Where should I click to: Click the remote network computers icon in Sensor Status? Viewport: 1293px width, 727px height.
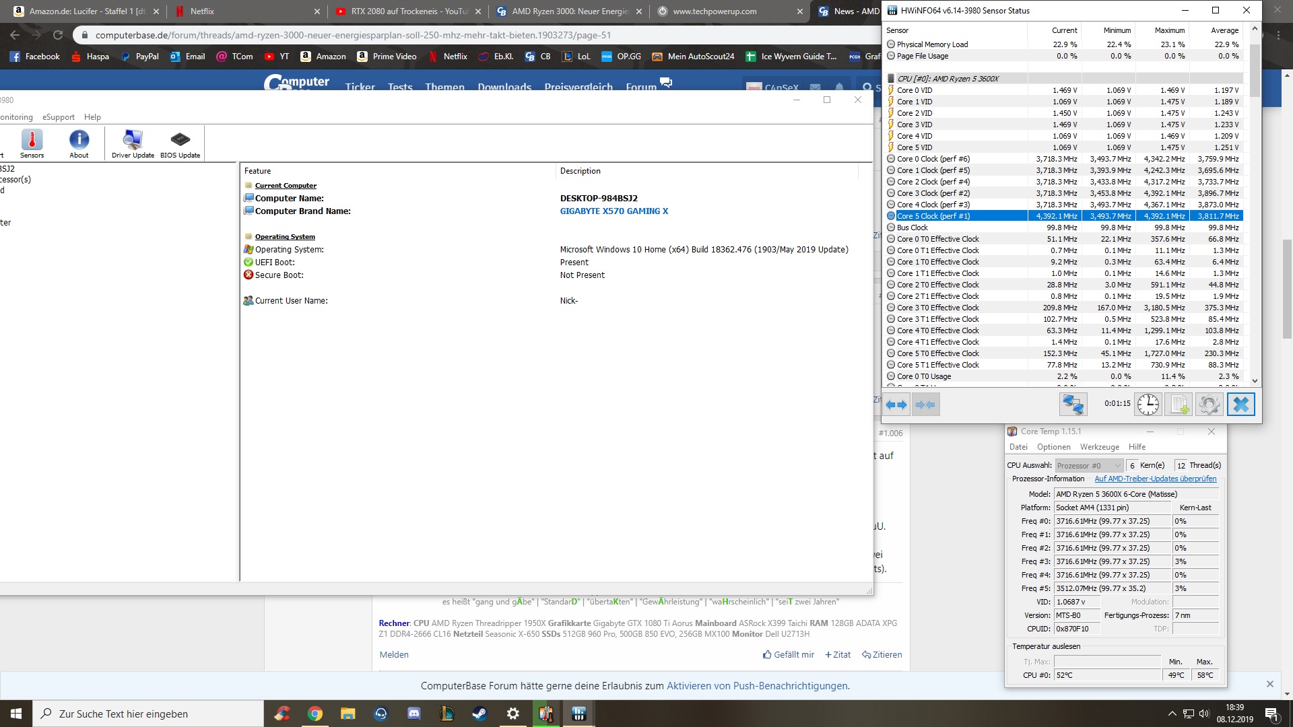[1073, 405]
